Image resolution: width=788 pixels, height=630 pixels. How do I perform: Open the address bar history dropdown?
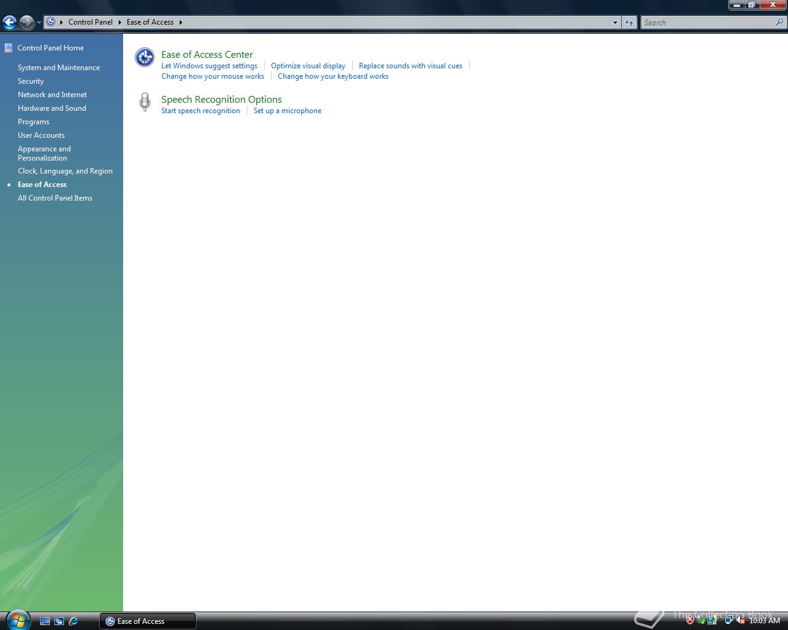pyautogui.click(x=615, y=23)
